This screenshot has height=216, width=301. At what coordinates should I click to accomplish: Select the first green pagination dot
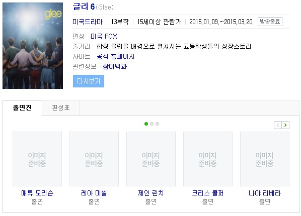tap(146, 124)
